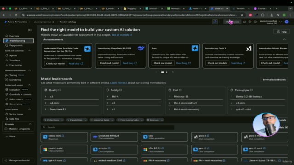The image size is (294, 165).
Task: Open the gpt-4.1 model card
Action: pos(215,150)
